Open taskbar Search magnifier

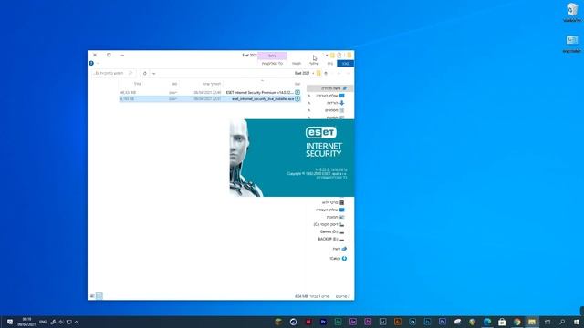[562, 322]
